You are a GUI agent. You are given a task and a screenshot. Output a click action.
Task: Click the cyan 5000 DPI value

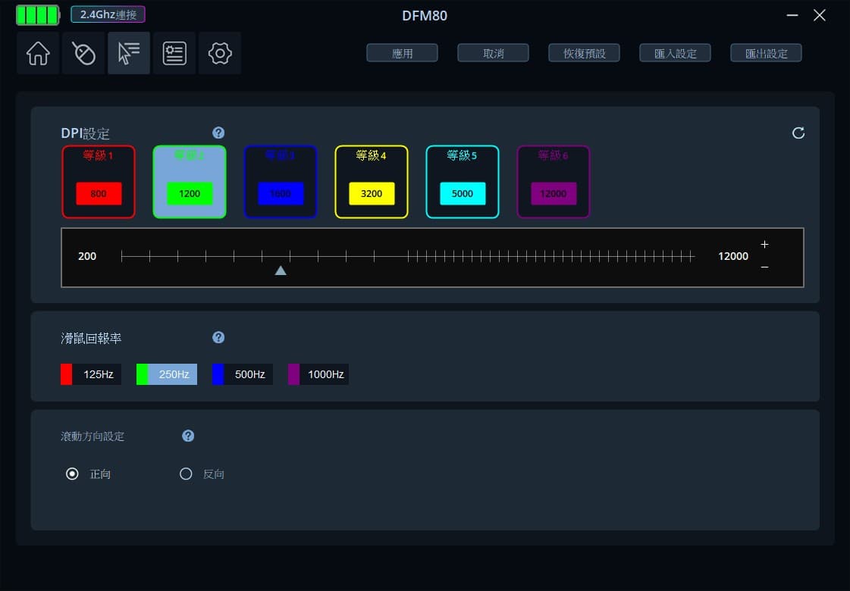tap(463, 193)
